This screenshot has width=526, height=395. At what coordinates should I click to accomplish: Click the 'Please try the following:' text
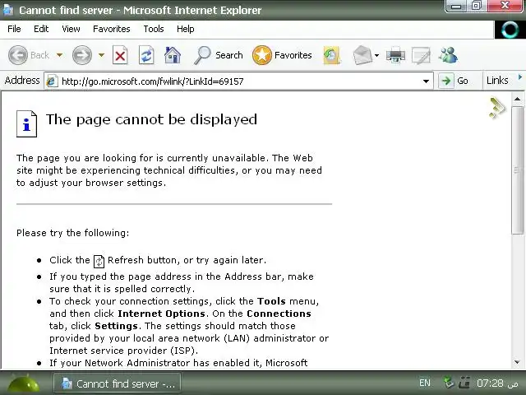point(73,233)
